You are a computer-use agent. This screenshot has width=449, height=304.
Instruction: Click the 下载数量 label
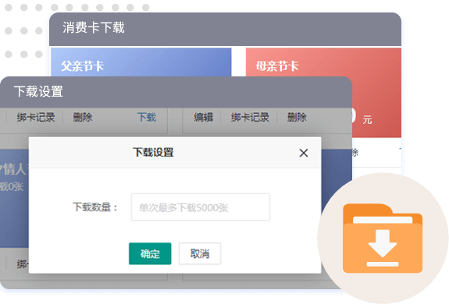coord(95,207)
